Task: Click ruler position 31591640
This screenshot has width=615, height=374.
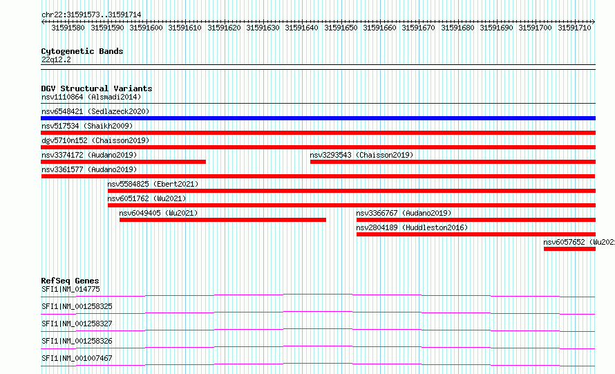Action: 301,28
